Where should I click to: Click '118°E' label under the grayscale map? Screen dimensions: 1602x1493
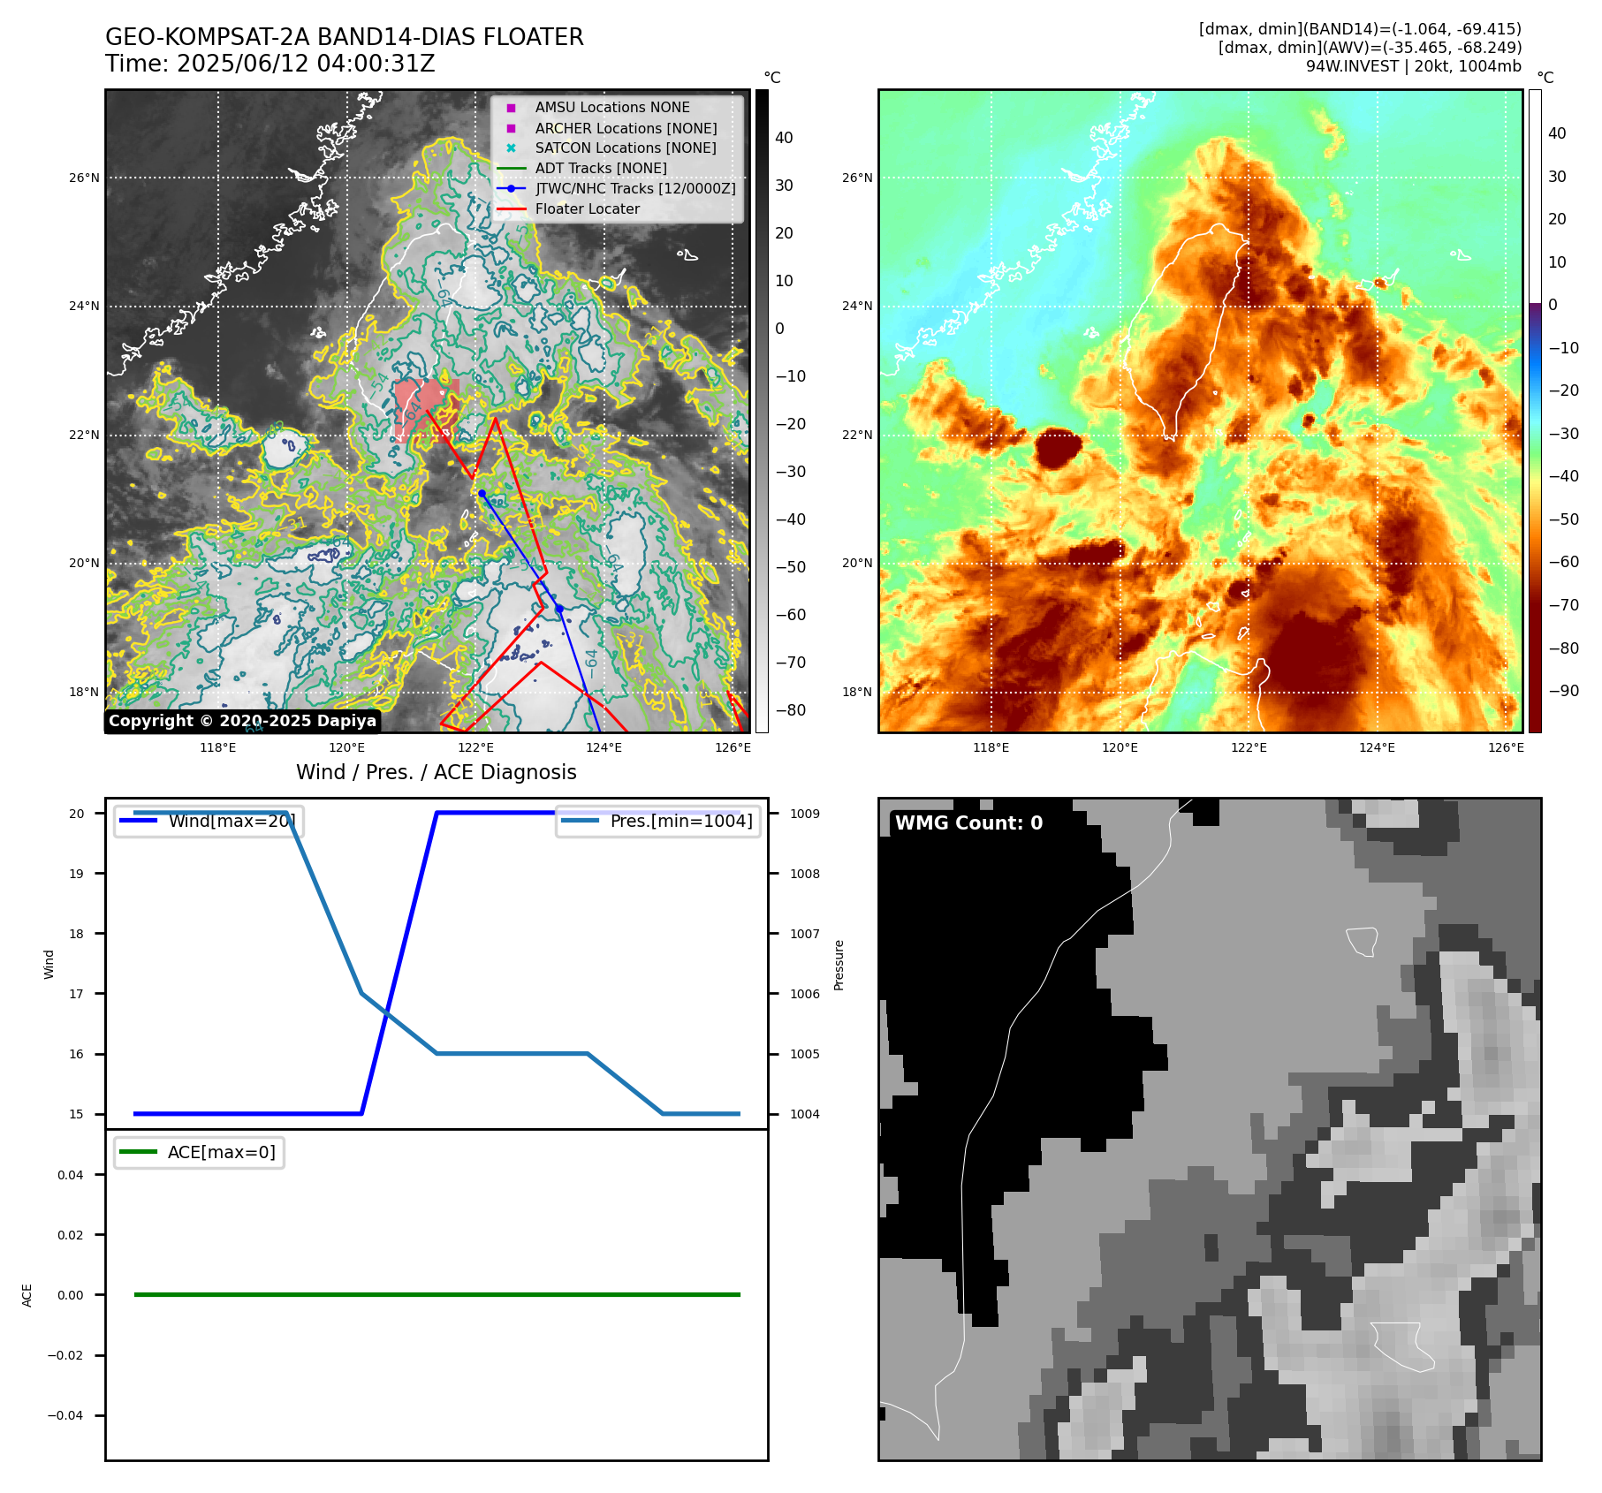pos(218,748)
